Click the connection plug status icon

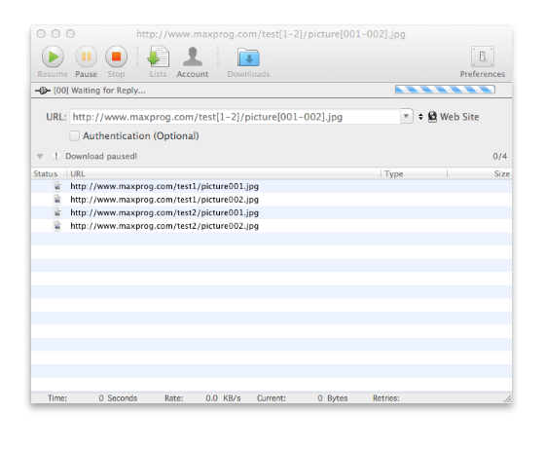(x=43, y=91)
